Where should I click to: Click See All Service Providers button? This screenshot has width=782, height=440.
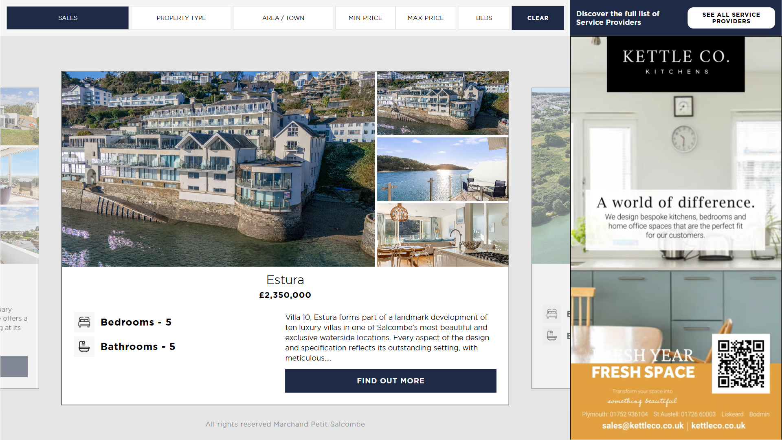731,18
